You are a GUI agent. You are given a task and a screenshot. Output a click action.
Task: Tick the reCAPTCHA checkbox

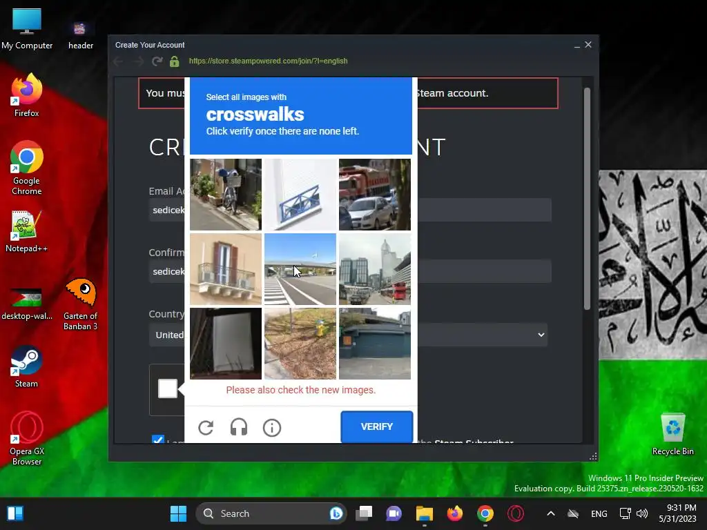[x=168, y=389]
